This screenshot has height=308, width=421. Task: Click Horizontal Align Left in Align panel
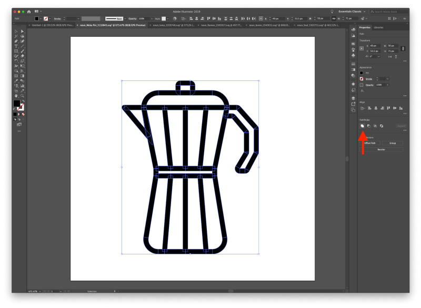pyautogui.click(x=369, y=108)
